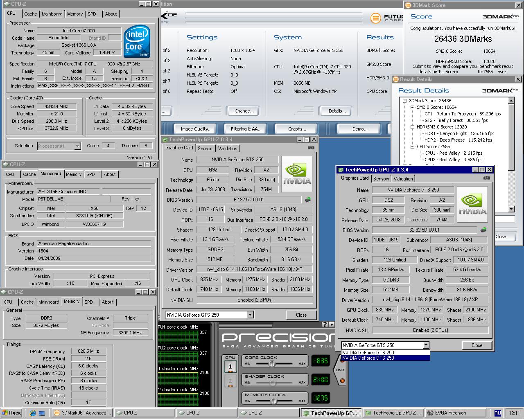Click Close button in the active GPU-Z window
The height and width of the screenshot is (419, 524).
(x=477, y=345)
